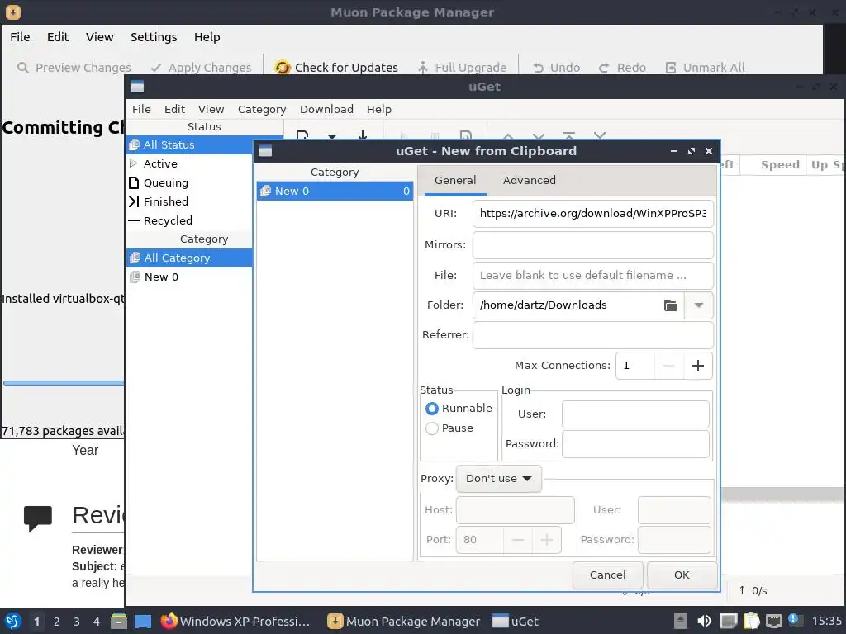Click Cancel in New from Clipboard dialog

(607, 575)
